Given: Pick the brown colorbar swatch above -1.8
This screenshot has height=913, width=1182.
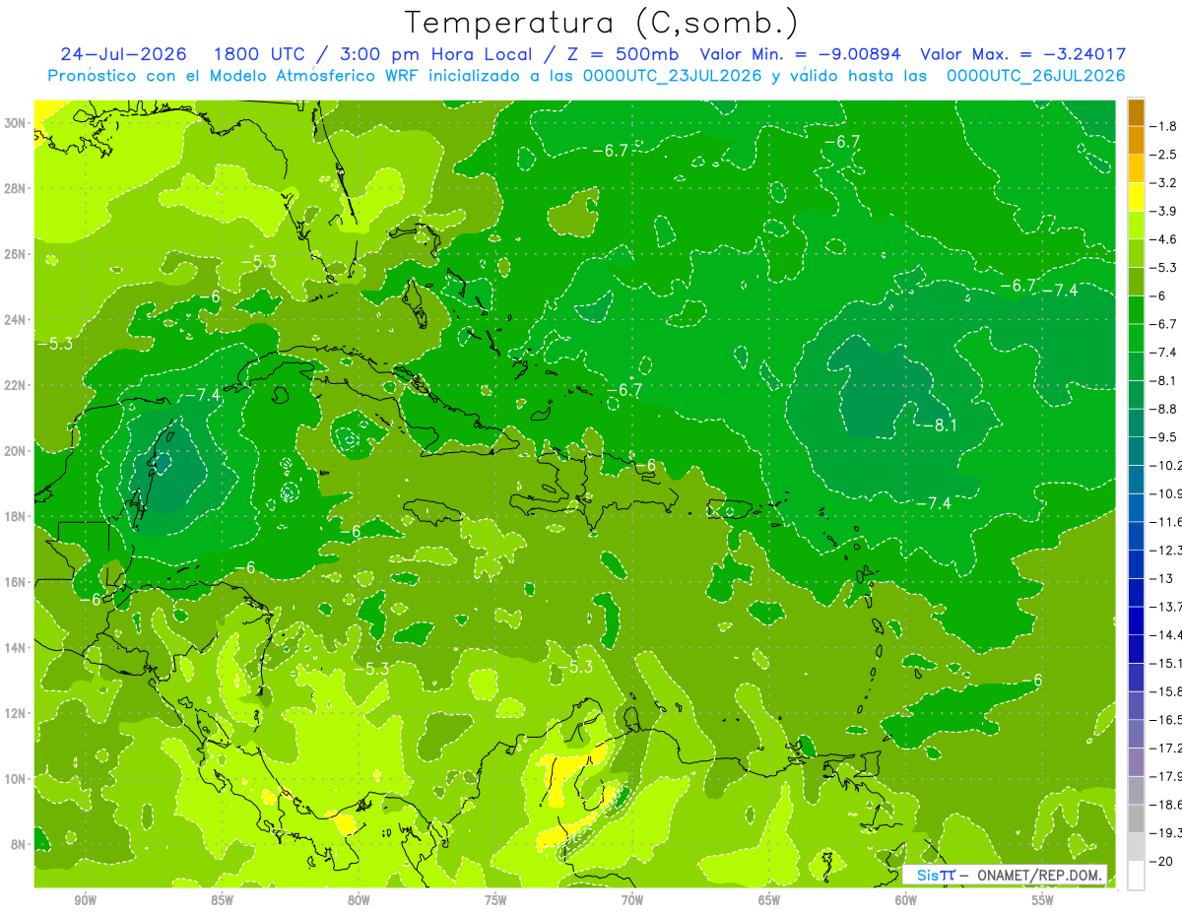Looking at the screenshot, I should 1136,111.
